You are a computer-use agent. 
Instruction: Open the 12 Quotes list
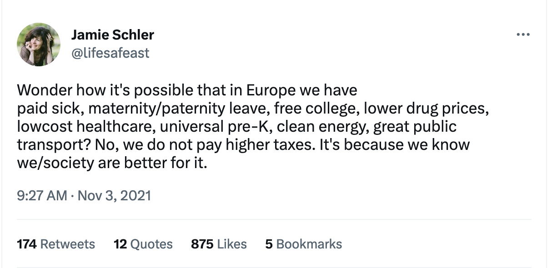pos(143,244)
